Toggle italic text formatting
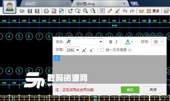170x101 pixels. point(116,42)
